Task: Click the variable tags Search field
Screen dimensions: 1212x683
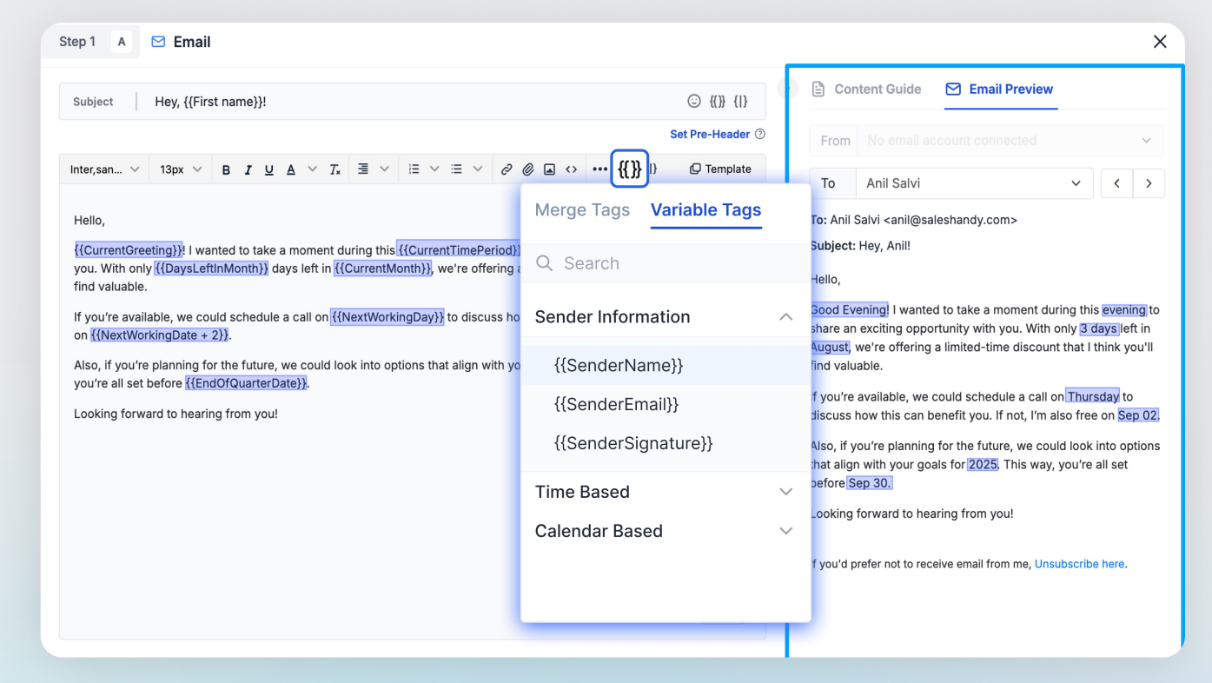Action: coord(678,263)
